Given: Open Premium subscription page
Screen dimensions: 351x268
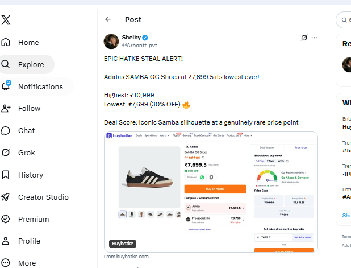Looking at the screenshot, I should [x=25, y=219].
